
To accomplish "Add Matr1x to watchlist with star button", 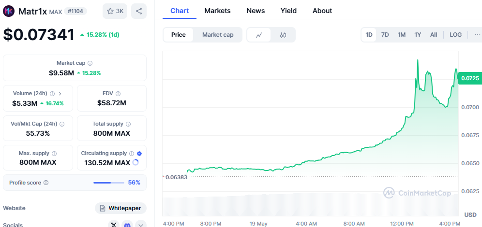I will (x=115, y=12).
